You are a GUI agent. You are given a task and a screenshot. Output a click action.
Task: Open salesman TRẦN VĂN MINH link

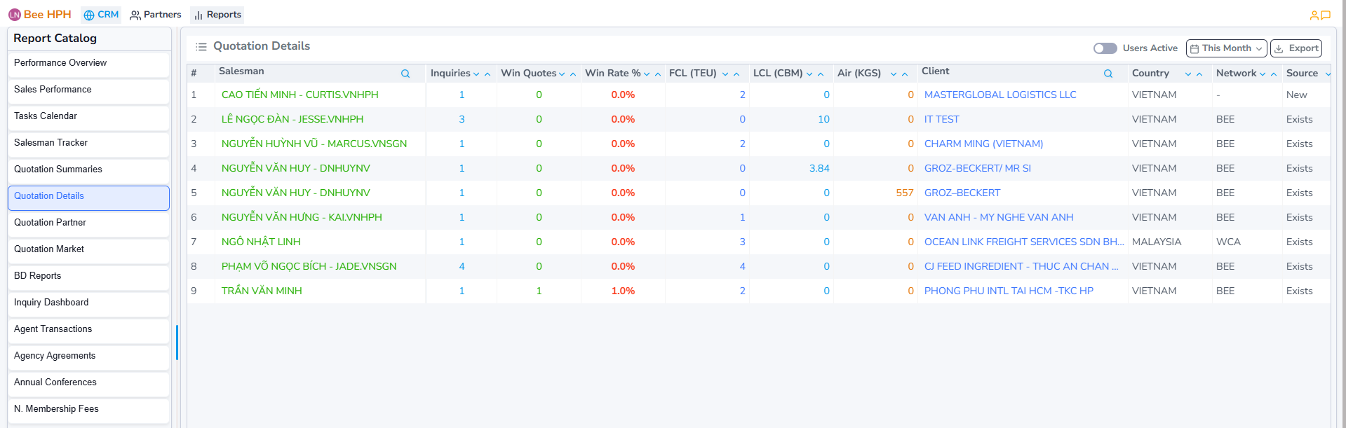click(262, 291)
